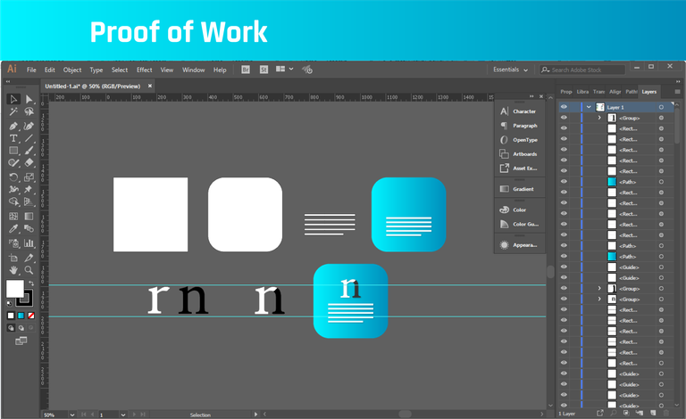Image resolution: width=686 pixels, height=419 pixels.
Task: Open the Effect menu
Action: point(145,70)
